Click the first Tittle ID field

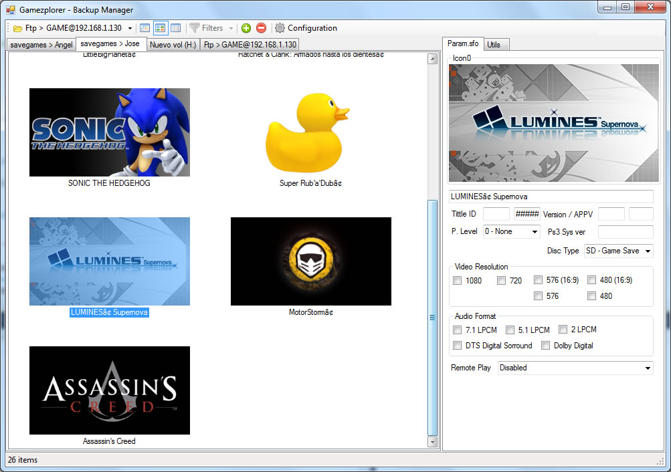coord(496,214)
